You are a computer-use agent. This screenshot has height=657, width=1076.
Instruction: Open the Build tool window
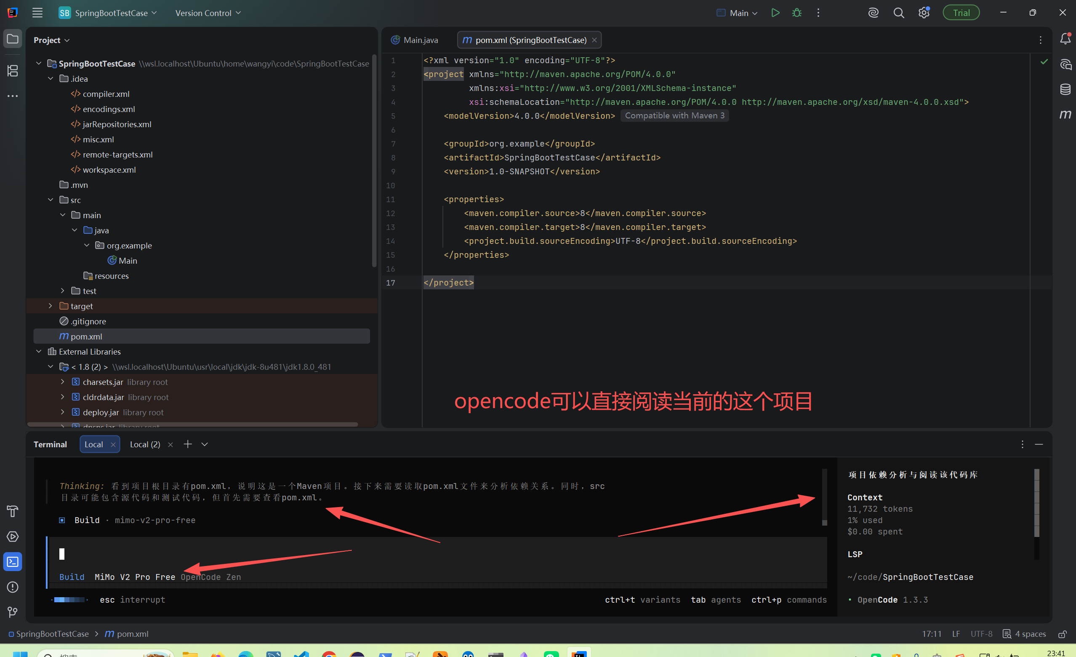point(12,511)
